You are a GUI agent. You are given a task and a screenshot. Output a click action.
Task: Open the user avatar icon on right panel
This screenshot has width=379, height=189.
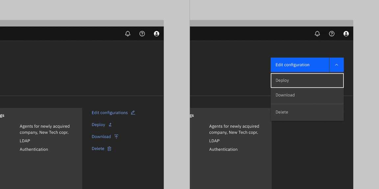point(346,33)
